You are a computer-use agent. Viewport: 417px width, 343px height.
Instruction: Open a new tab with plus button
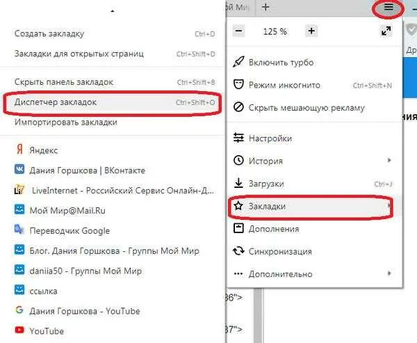(265, 7)
